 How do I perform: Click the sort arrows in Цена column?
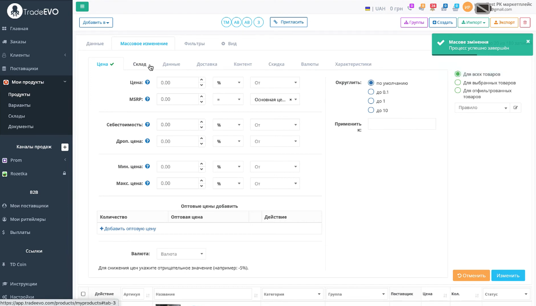[x=445, y=295]
